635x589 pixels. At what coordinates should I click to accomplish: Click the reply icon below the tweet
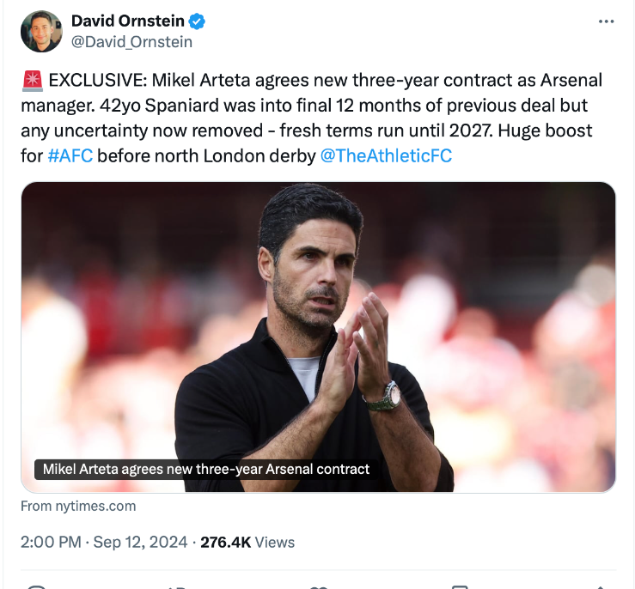coord(34,586)
